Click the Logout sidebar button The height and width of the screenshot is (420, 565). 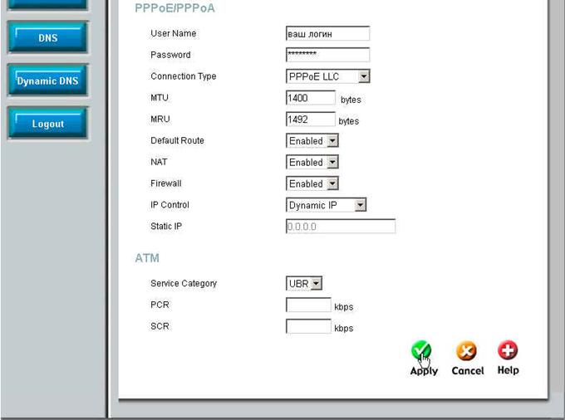click(47, 124)
